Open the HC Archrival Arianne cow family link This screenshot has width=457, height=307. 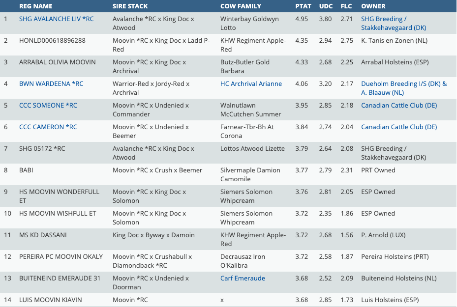(251, 84)
